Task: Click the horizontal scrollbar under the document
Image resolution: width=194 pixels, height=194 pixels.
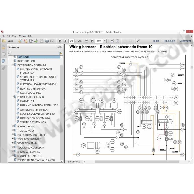Action: (137, 162)
